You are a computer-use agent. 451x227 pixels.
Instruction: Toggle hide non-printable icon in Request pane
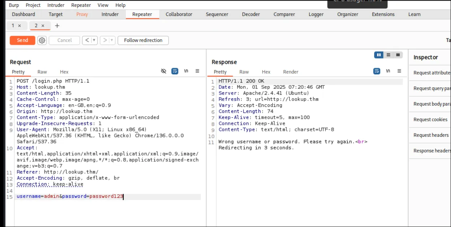click(x=164, y=71)
